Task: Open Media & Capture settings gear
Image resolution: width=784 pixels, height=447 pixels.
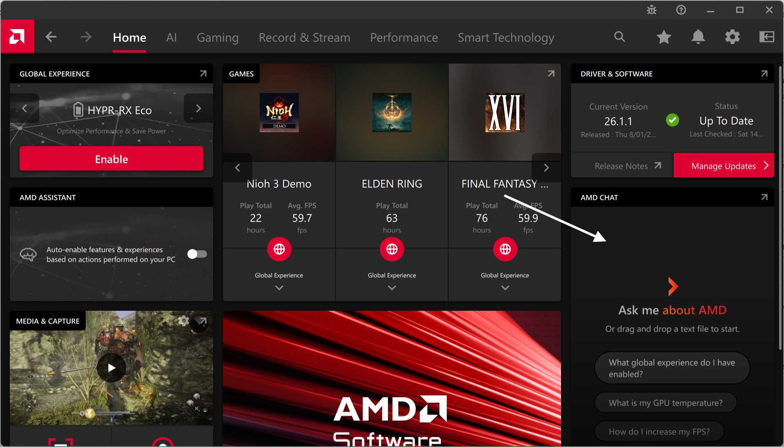Action: (183, 321)
